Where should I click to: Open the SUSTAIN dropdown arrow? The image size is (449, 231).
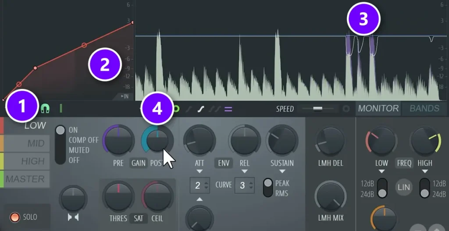pyautogui.click(x=282, y=171)
